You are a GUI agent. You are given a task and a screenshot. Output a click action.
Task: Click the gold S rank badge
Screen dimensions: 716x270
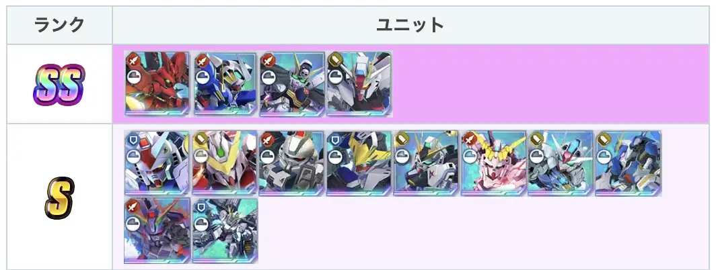(59, 197)
